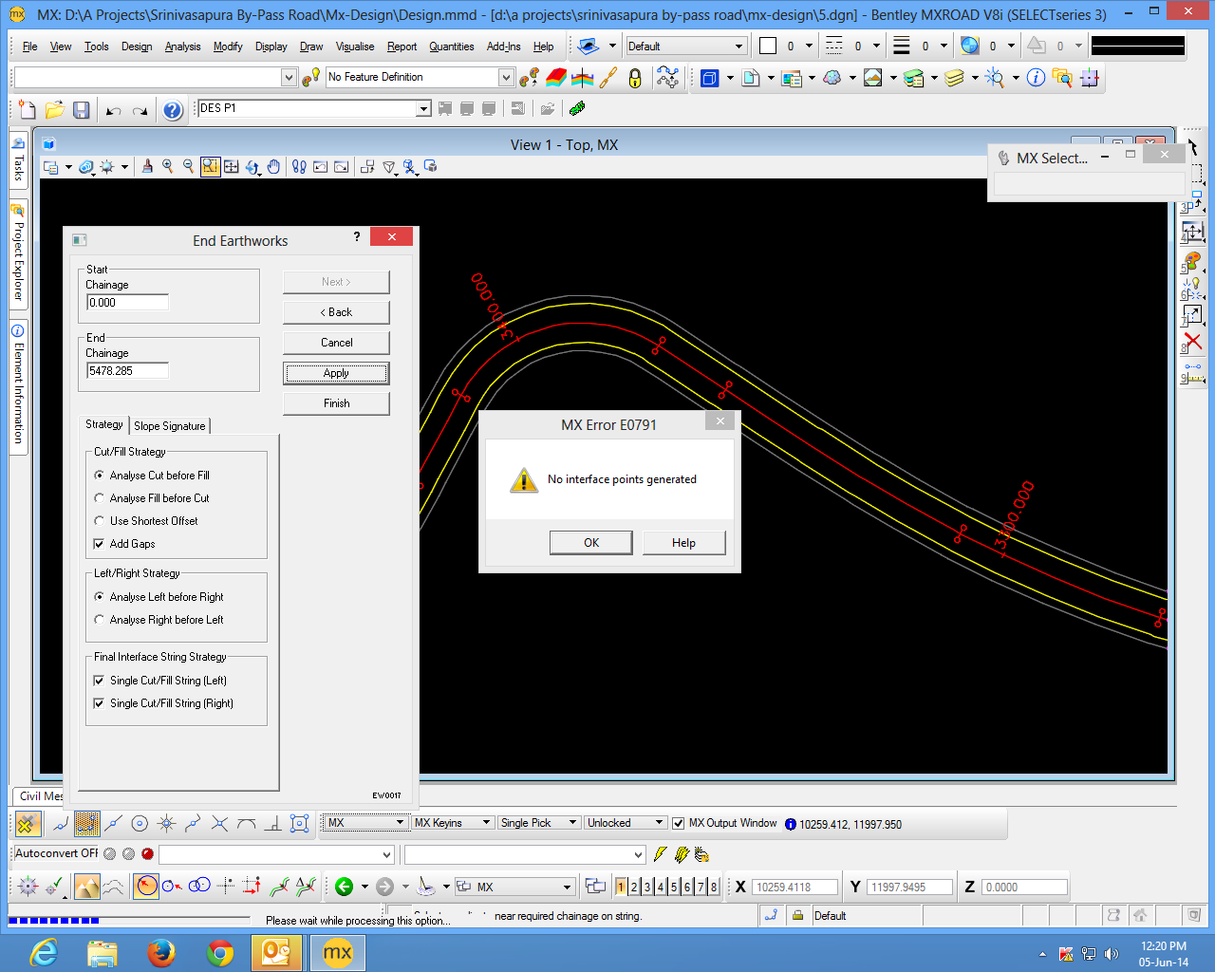Viewport: 1215px width, 972px height.
Task: Undo the last action
Action: (x=113, y=111)
